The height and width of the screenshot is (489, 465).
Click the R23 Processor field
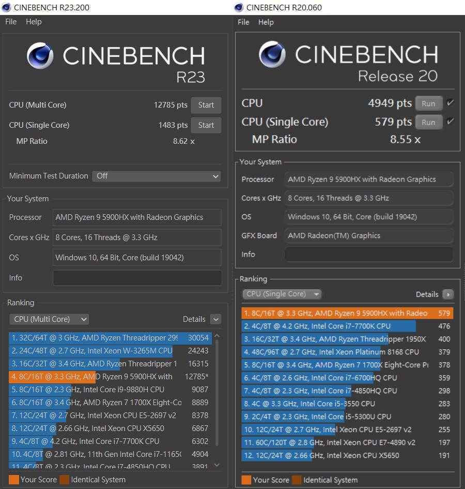click(x=137, y=217)
